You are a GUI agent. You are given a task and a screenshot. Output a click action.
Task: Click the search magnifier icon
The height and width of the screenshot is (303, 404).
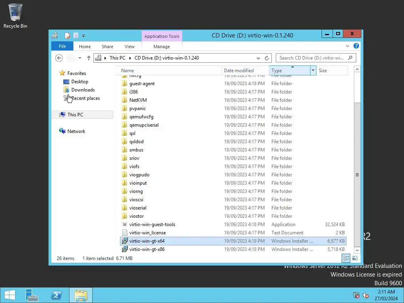(350, 58)
